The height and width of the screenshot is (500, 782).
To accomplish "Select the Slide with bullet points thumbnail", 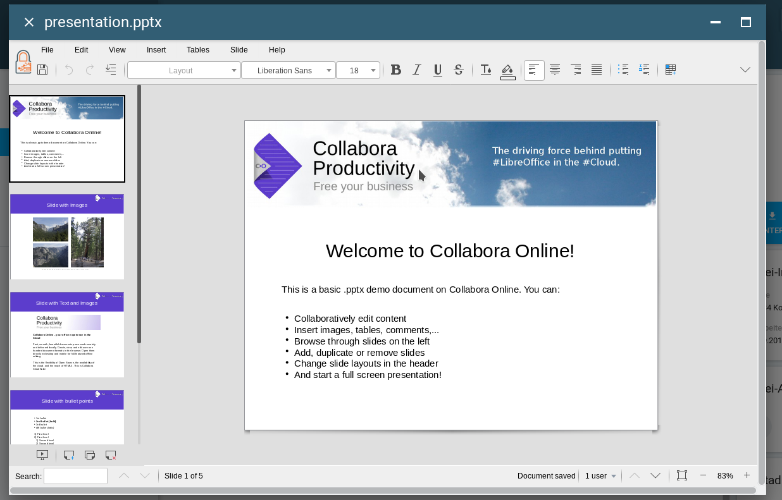I will 67,417.
